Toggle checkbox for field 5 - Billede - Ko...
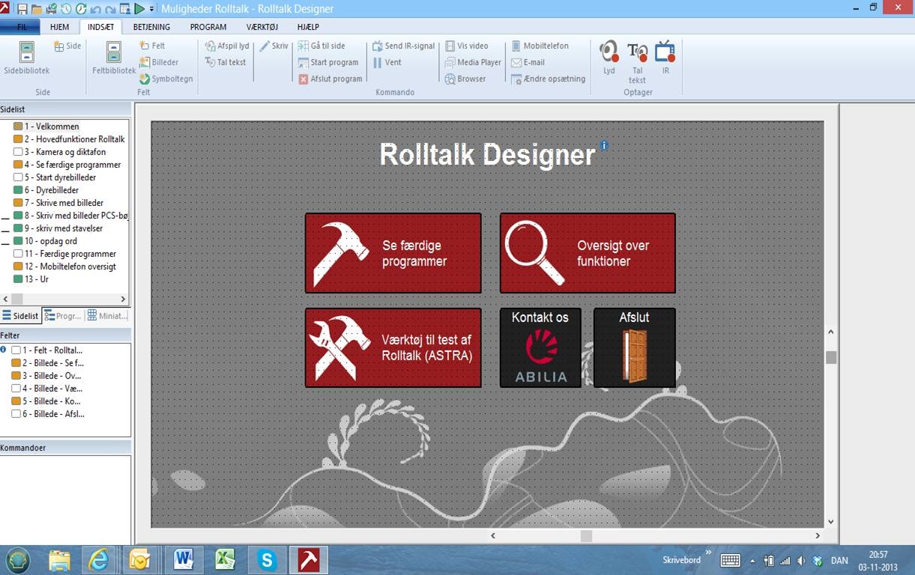This screenshot has height=575, width=915. (16, 401)
